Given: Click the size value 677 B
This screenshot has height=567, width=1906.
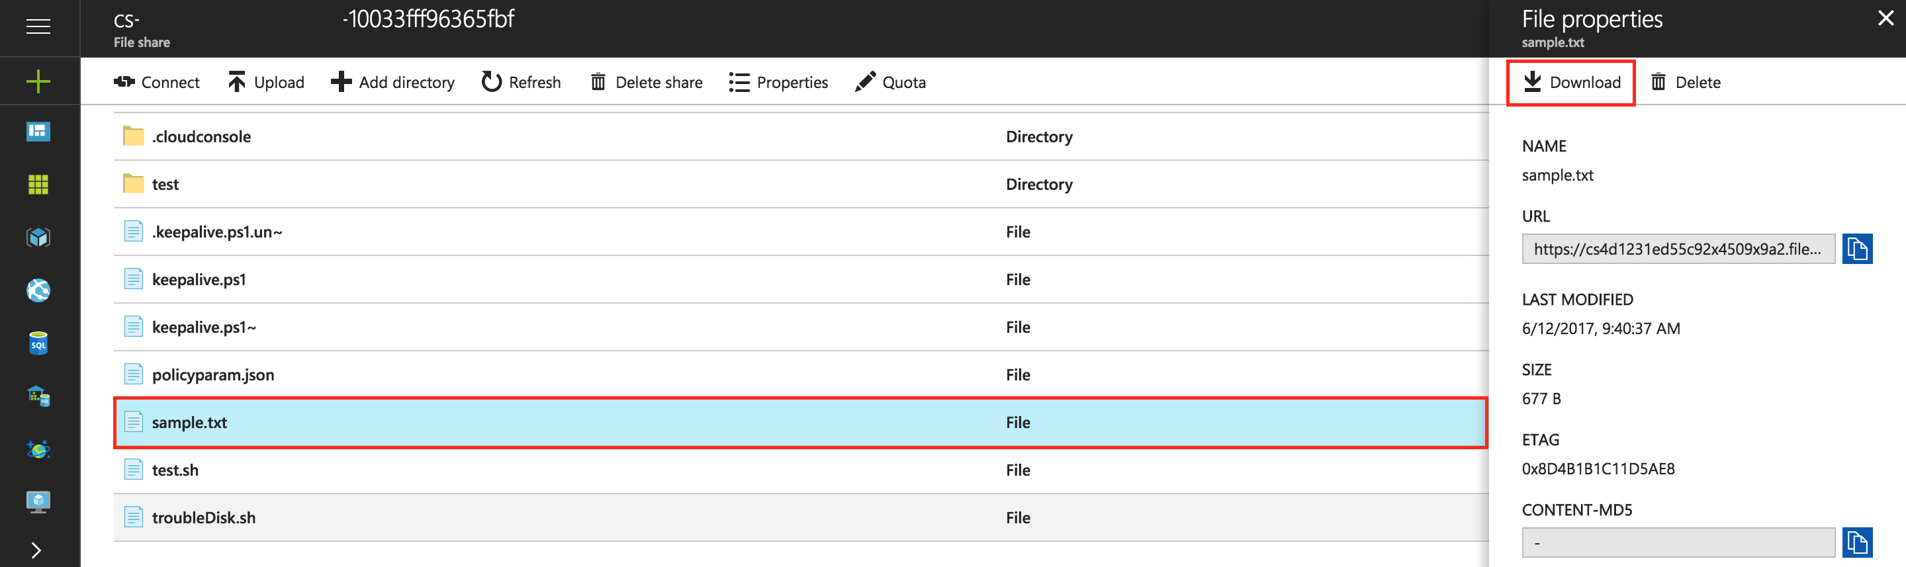Looking at the screenshot, I should coord(1541,398).
